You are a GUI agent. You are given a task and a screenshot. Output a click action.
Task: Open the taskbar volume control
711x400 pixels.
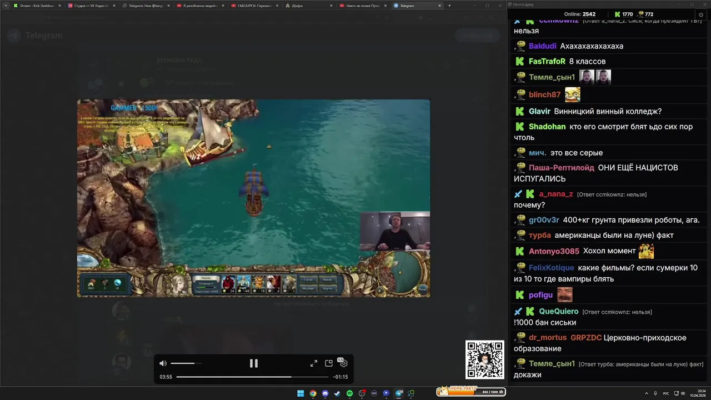(683, 393)
